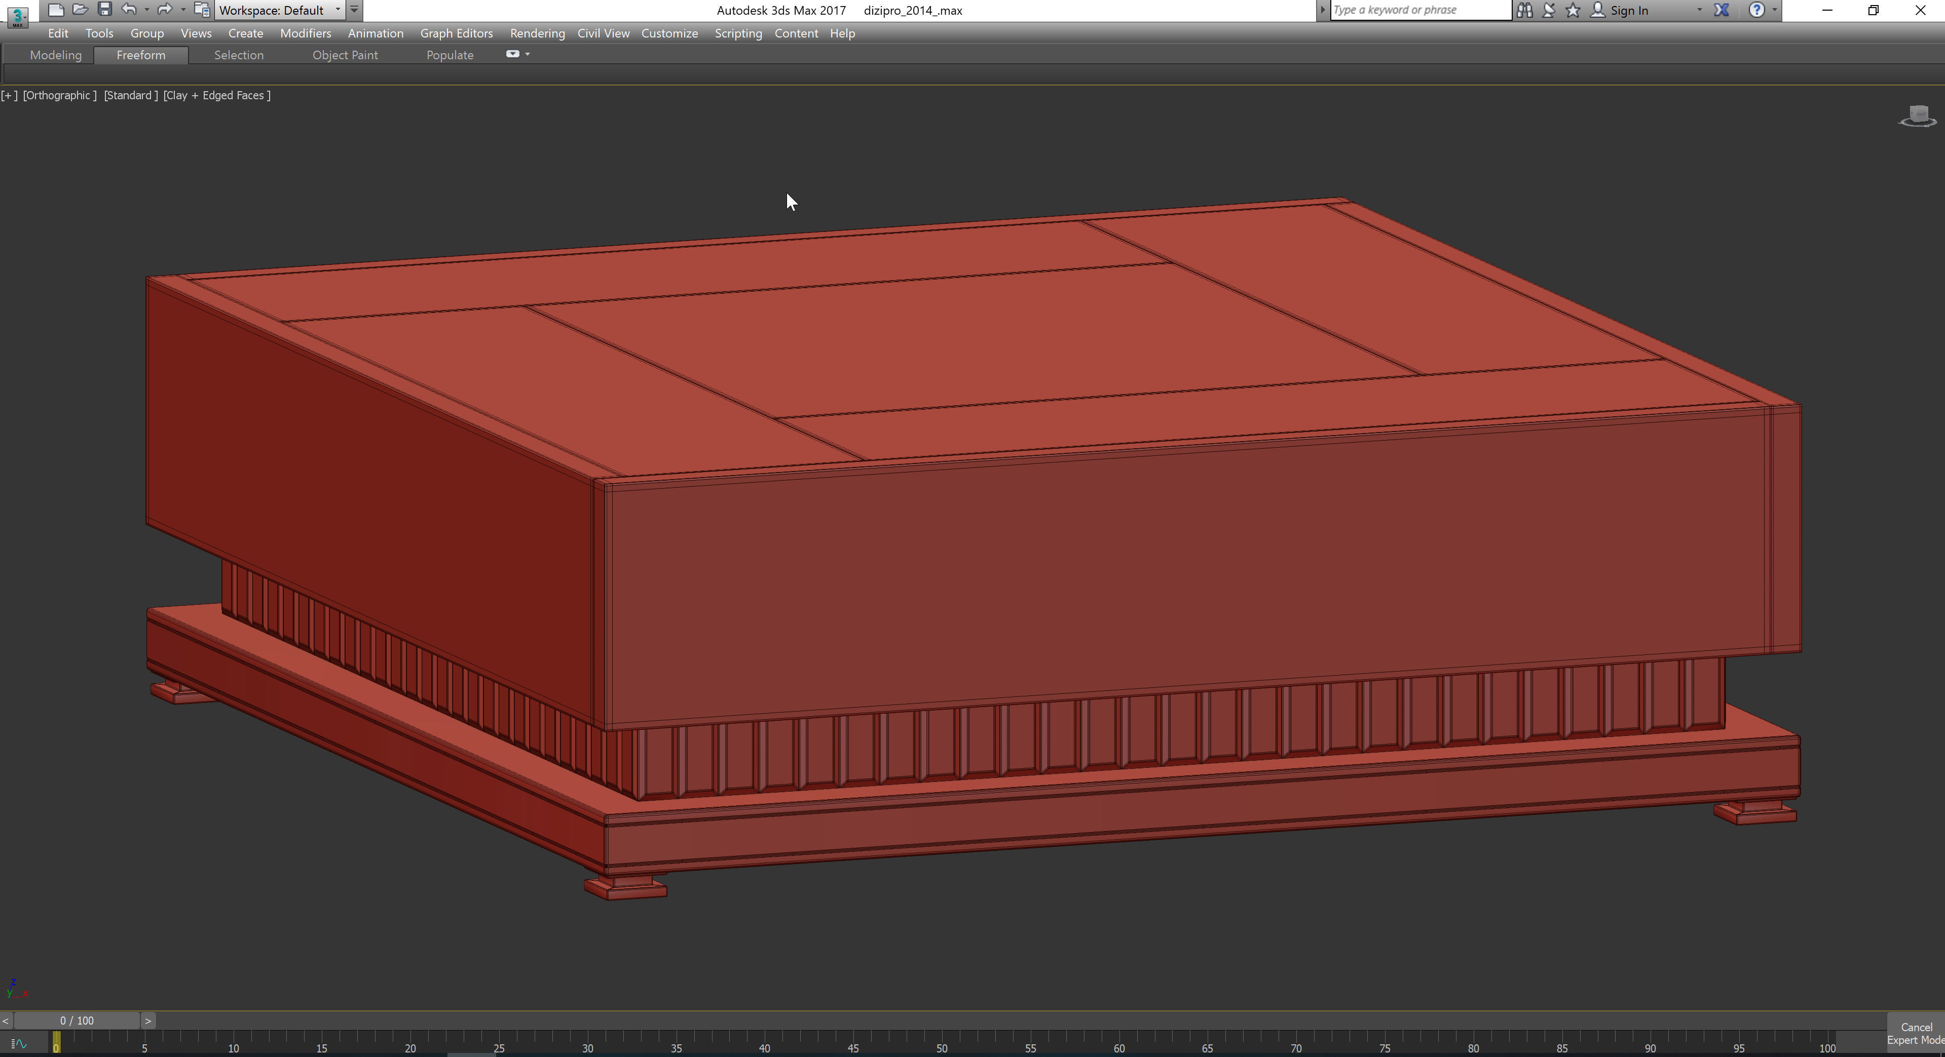This screenshot has width=1945, height=1057.
Task: Open the Customize menu
Action: (669, 33)
